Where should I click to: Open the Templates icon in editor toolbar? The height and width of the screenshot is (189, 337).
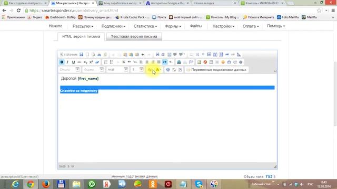(105, 55)
